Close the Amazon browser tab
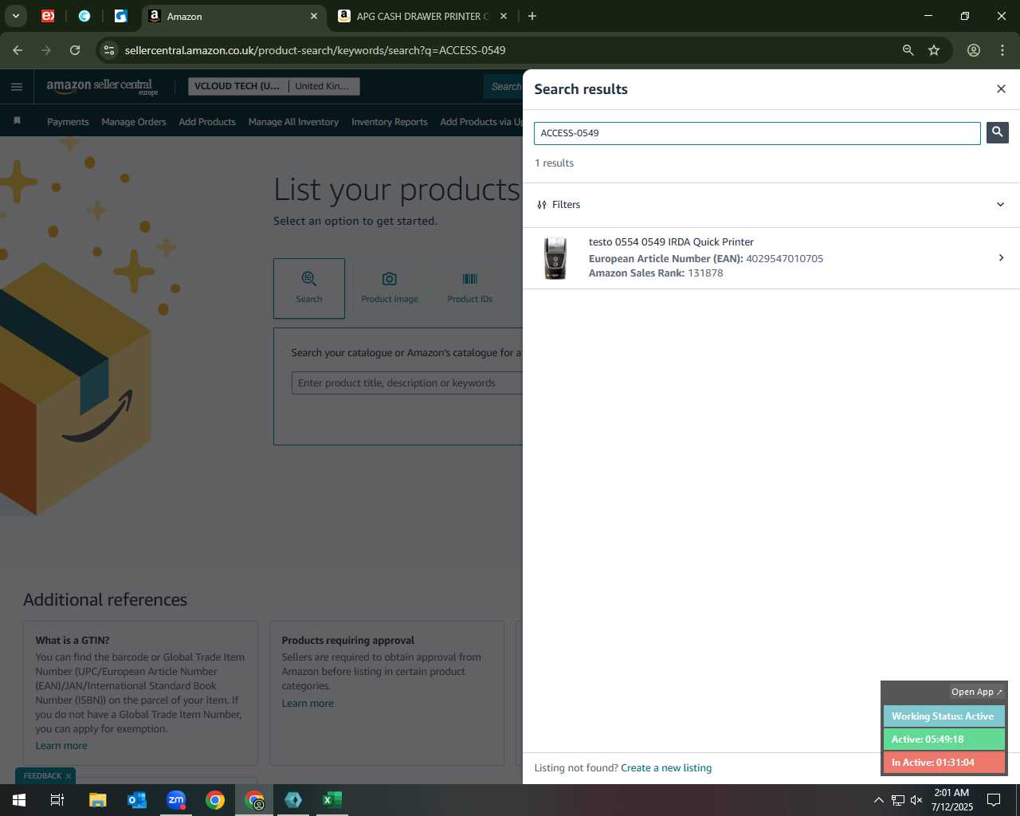Viewport: 1020px width, 816px height. click(x=314, y=16)
